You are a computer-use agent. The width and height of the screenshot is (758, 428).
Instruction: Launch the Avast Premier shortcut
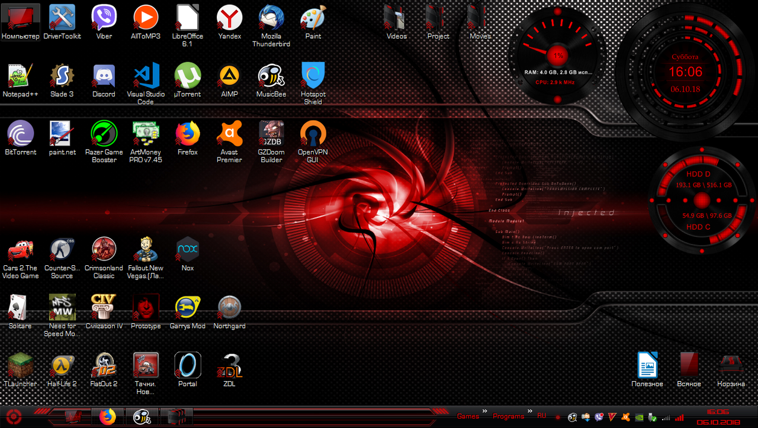[229, 142]
